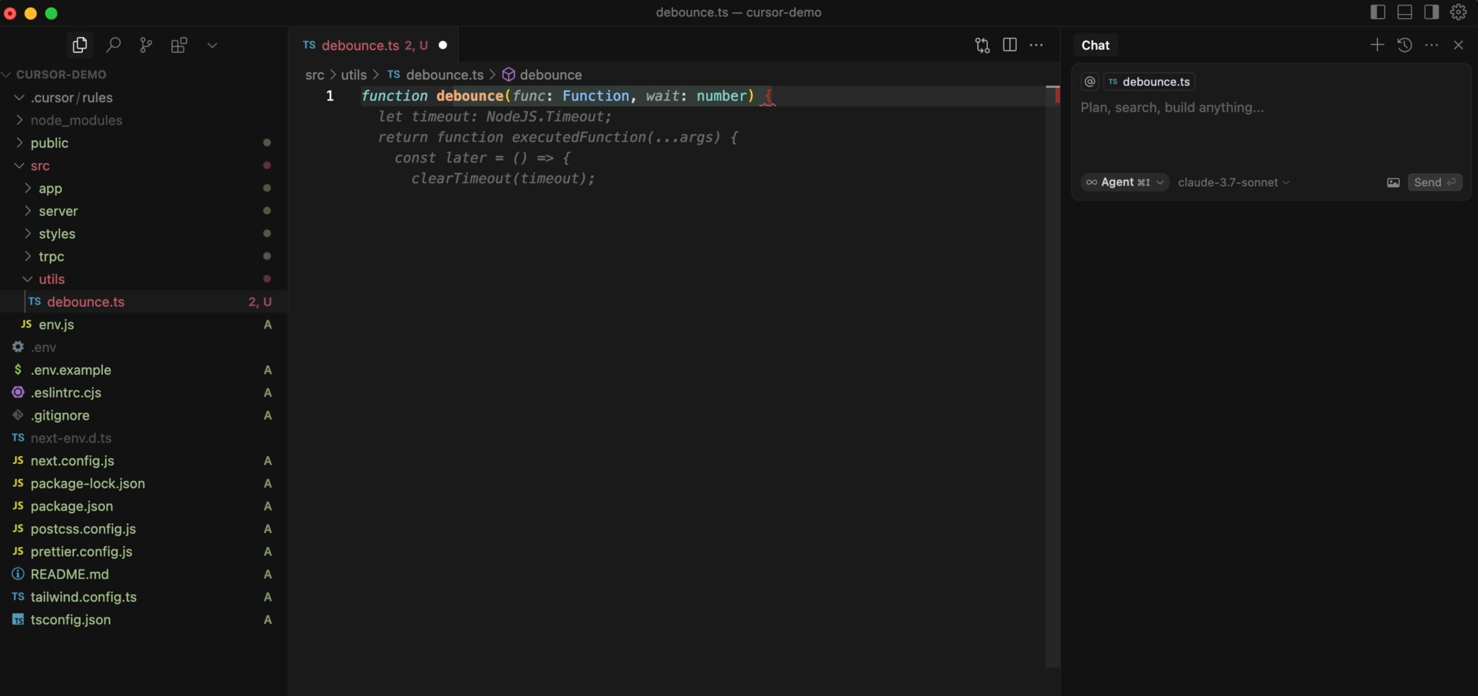The height and width of the screenshot is (696, 1478).
Task: Select the Source Control icon
Action: click(x=146, y=45)
